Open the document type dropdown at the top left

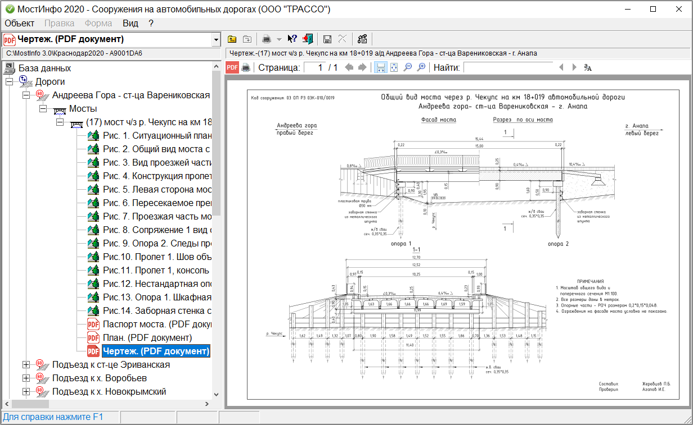coord(215,39)
